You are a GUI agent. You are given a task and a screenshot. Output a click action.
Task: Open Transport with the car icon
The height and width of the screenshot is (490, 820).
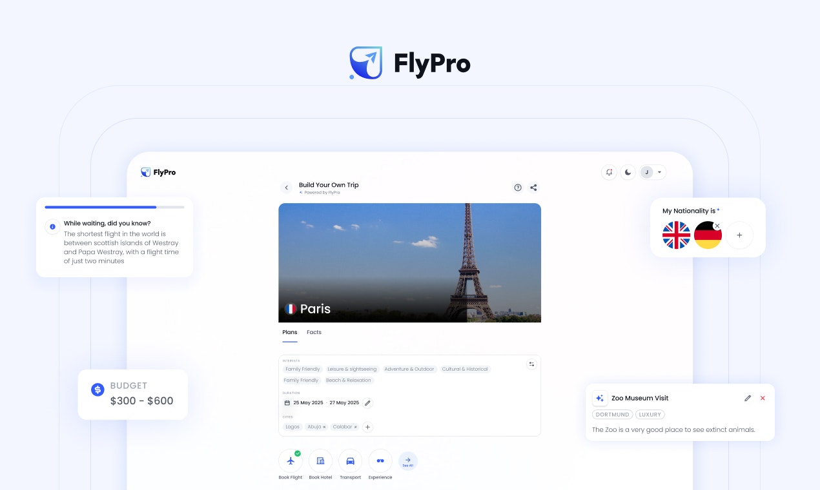[350, 461]
